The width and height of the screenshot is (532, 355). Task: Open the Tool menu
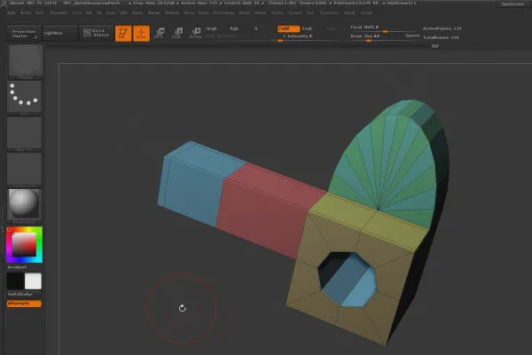tap(309, 13)
